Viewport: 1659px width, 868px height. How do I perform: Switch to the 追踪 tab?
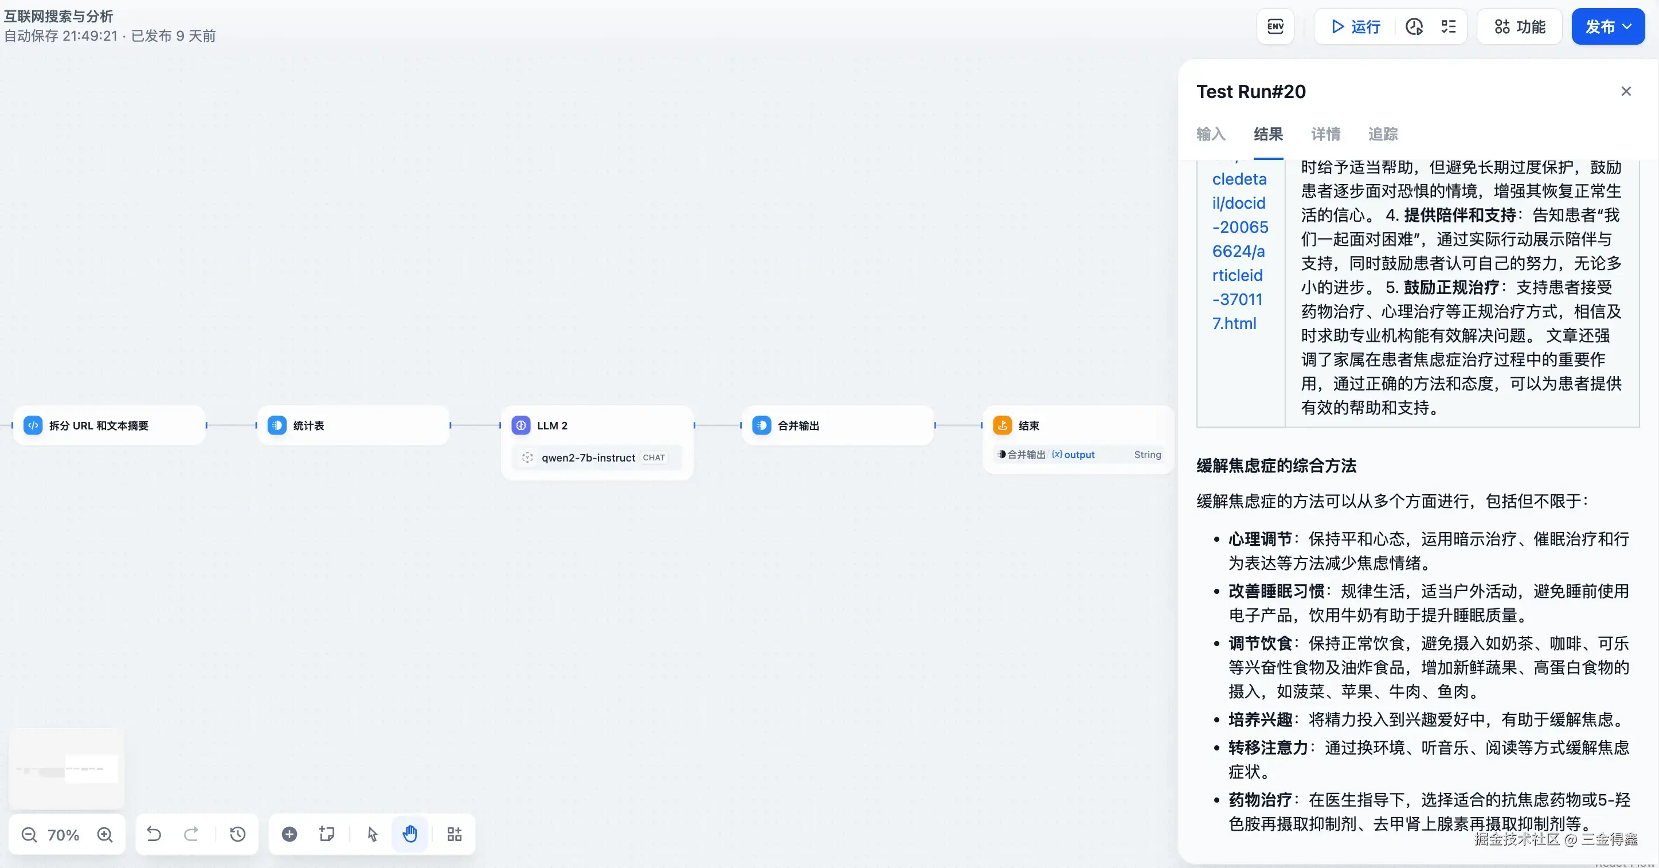tap(1383, 134)
